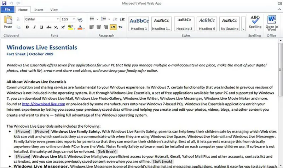The height and width of the screenshot is (168, 283).
Task: Open the 10.5 font size dropdown
Action: (74, 19)
